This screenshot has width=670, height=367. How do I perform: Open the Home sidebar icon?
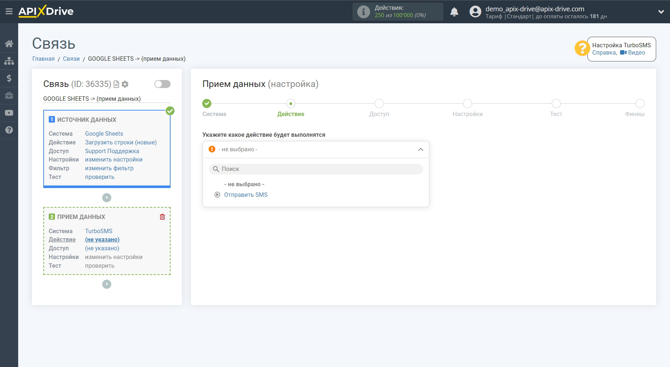point(9,44)
